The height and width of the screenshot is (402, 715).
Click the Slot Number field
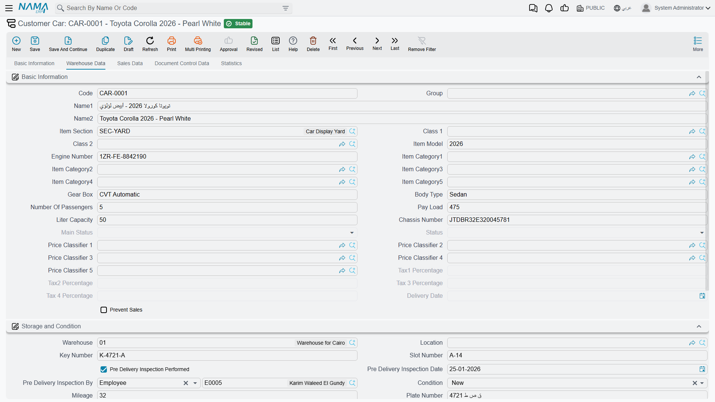[x=577, y=355]
